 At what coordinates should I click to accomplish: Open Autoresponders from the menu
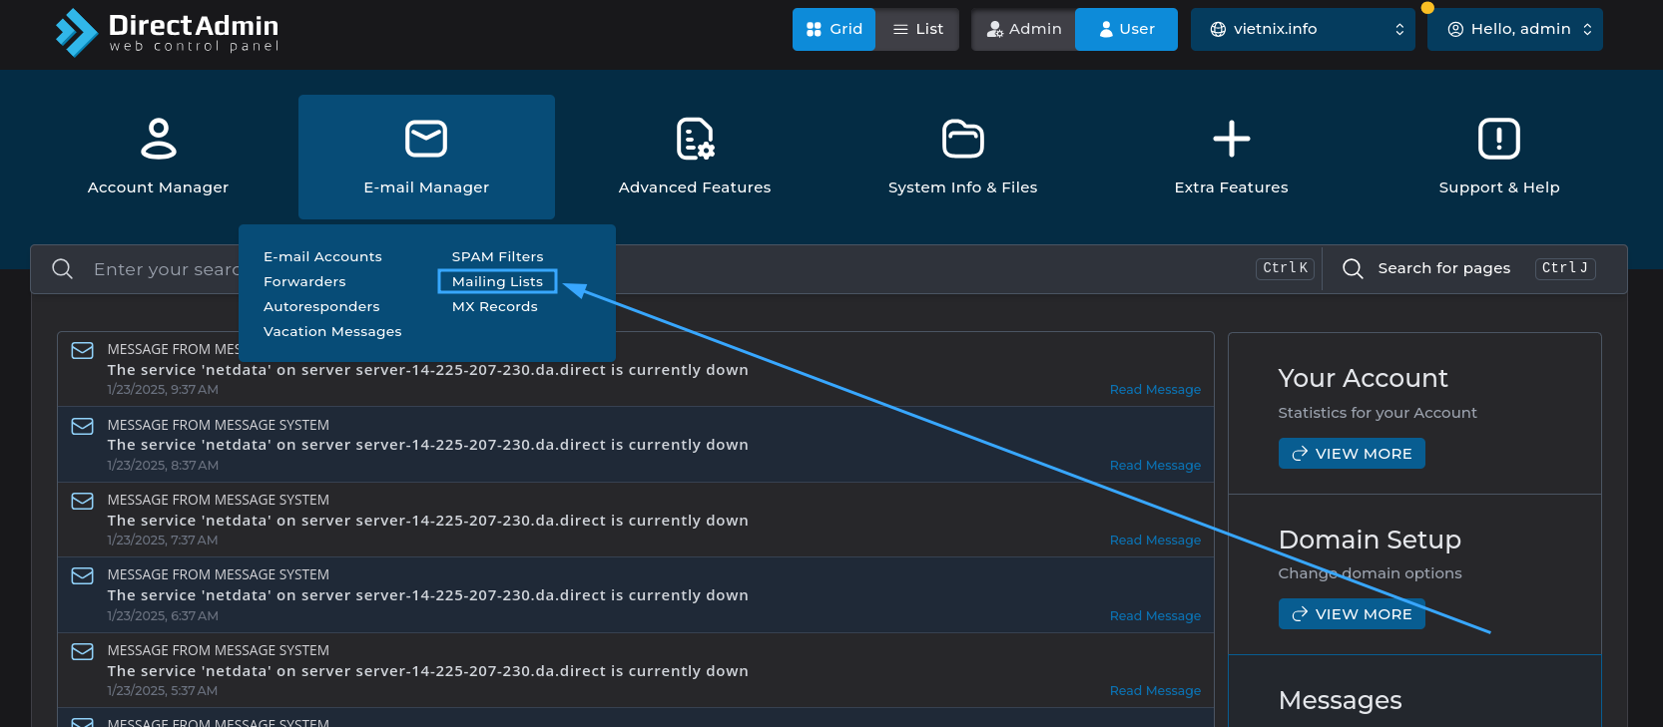pyautogui.click(x=321, y=306)
